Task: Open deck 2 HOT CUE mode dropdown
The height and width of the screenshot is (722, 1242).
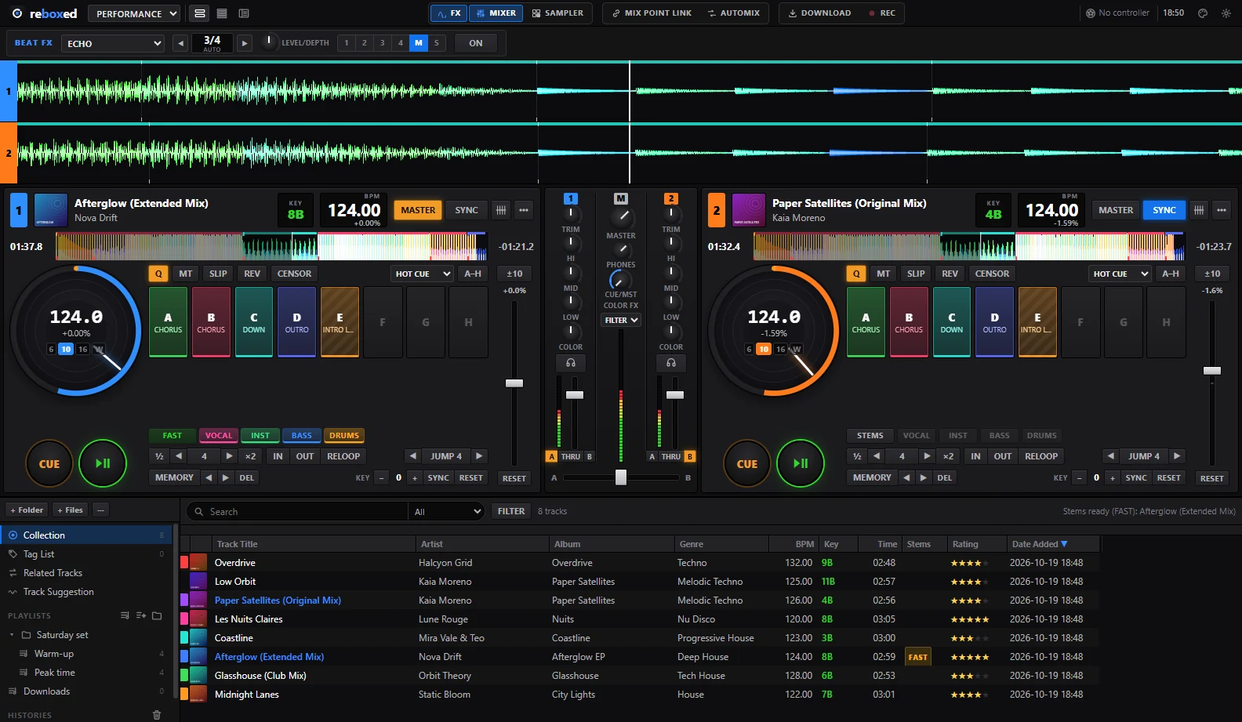Action: coord(1120,274)
